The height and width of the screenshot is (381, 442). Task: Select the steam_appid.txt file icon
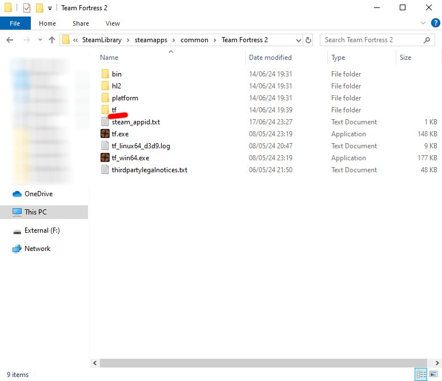pos(105,122)
